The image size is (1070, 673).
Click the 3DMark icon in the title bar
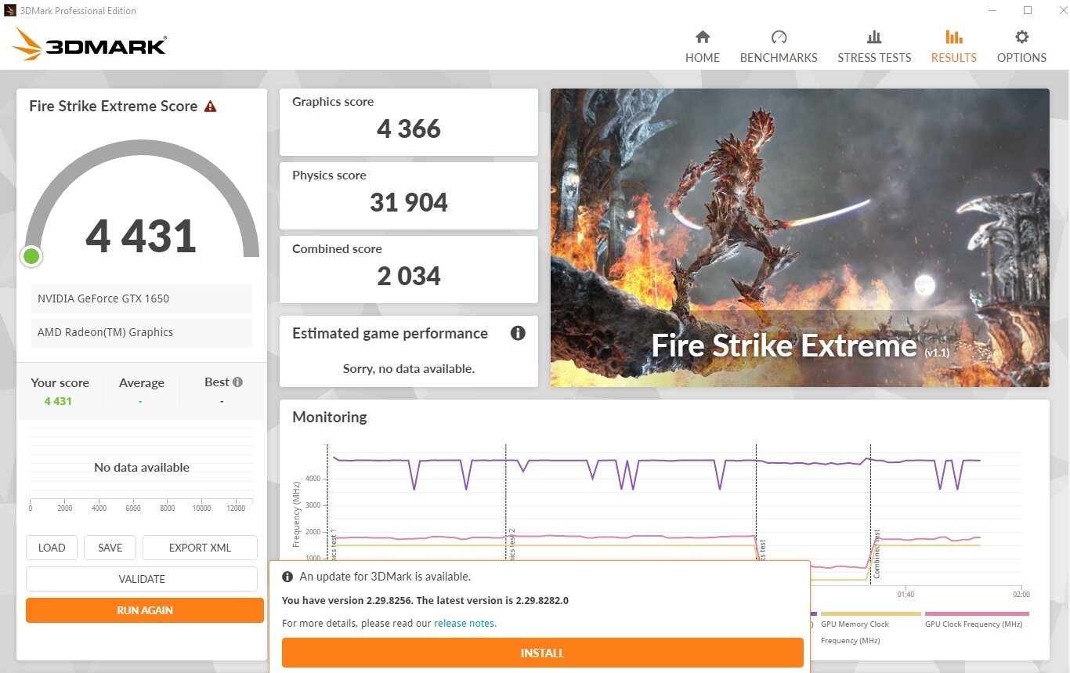10,10
